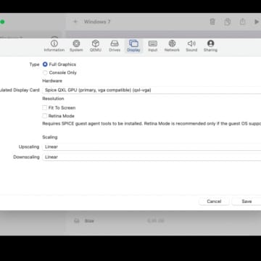The height and width of the screenshot is (261, 261).
Task: Select the Display settings icon
Action: pos(133,43)
